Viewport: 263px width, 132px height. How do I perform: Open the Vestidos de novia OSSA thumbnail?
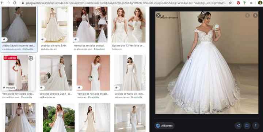pyautogui.click(x=56, y=73)
